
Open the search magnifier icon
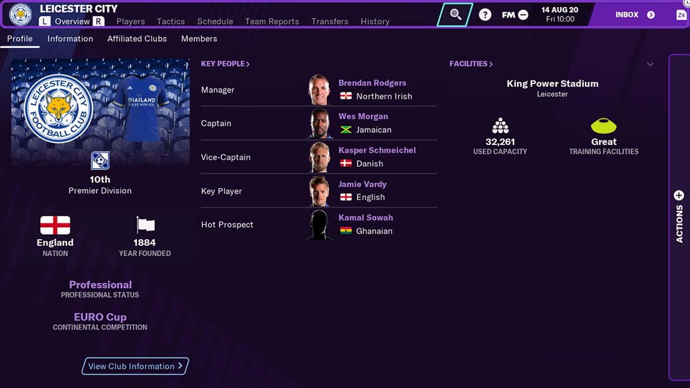pos(455,15)
